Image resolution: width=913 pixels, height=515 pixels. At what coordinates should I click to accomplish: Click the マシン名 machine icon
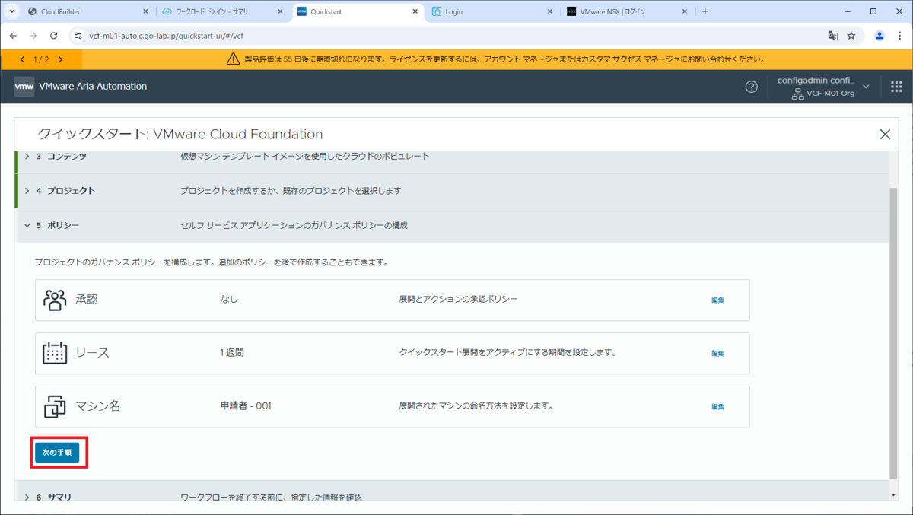point(55,406)
